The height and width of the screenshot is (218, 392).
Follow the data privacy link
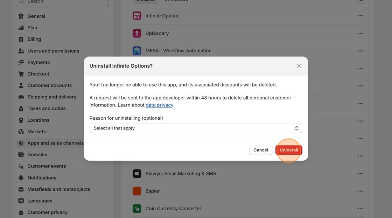pos(159,105)
